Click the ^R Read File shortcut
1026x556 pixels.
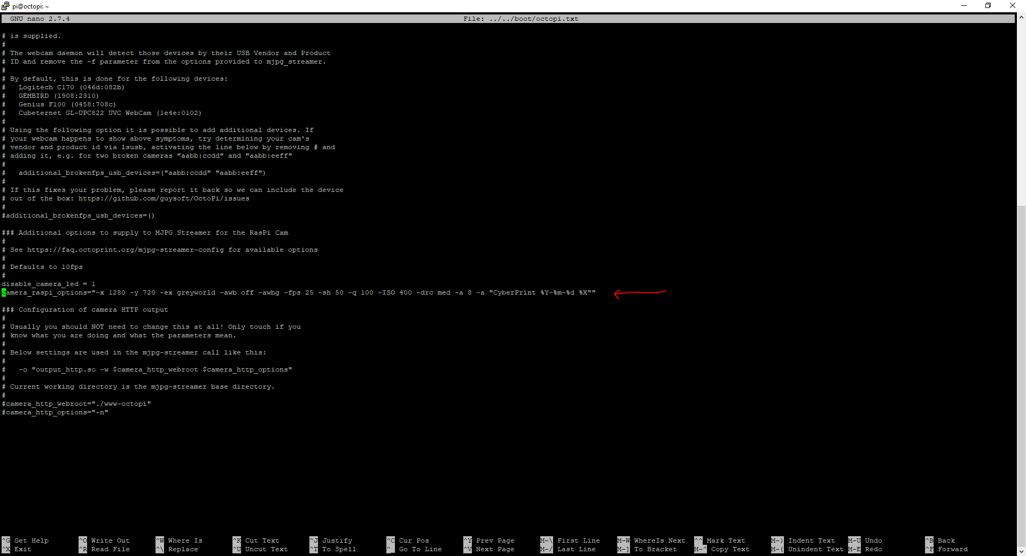coord(104,549)
